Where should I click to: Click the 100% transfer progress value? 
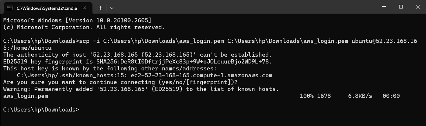pyautogui.click(x=306, y=96)
